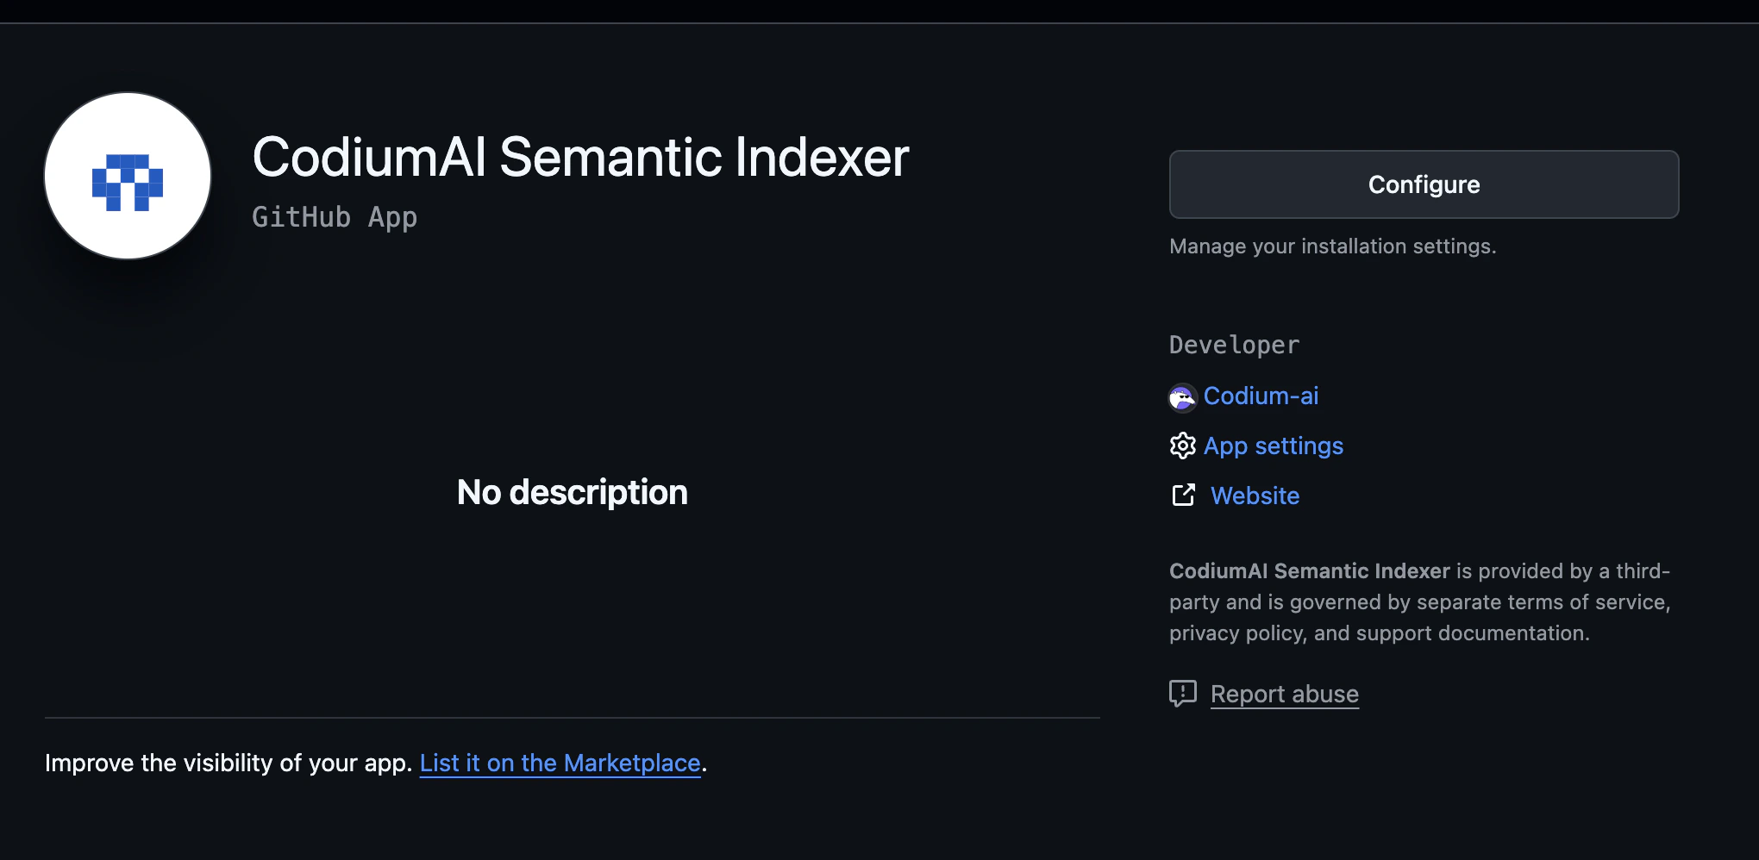Click the exclamation bubble for reporting abuse

click(x=1182, y=694)
